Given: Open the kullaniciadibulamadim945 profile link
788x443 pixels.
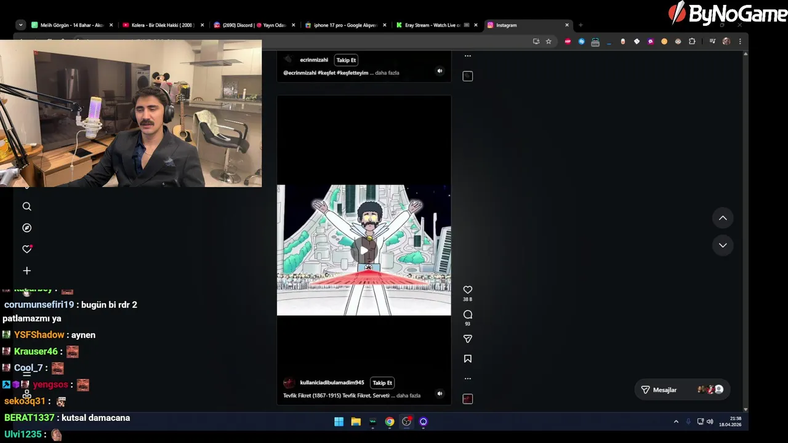Looking at the screenshot, I should [x=332, y=383].
